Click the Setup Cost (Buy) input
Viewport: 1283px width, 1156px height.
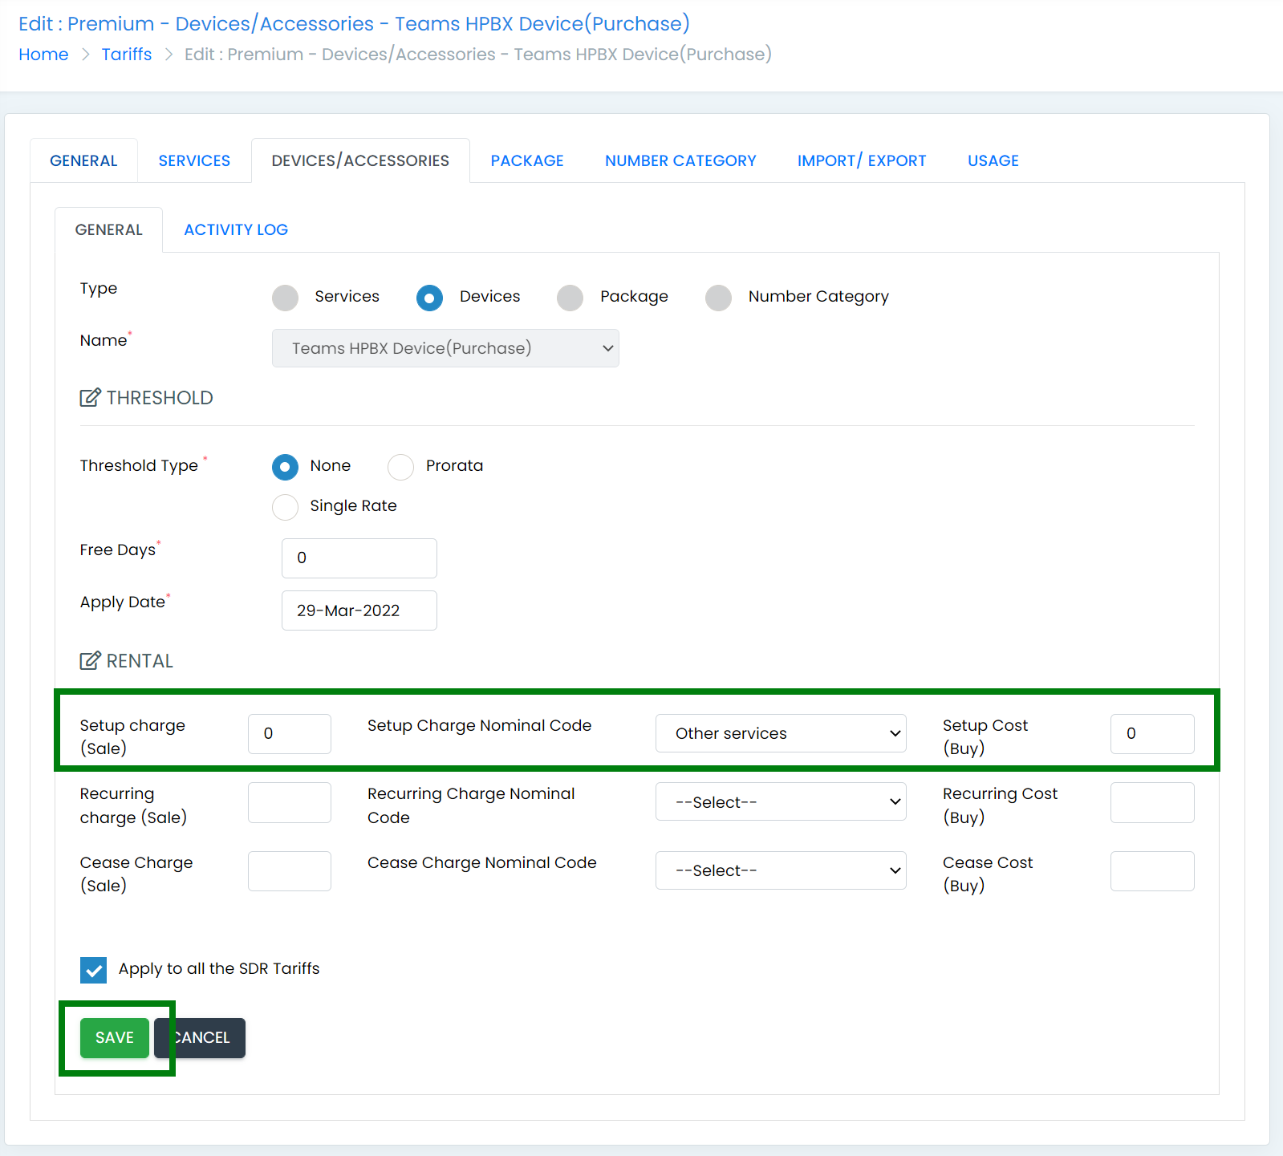coord(1152,734)
